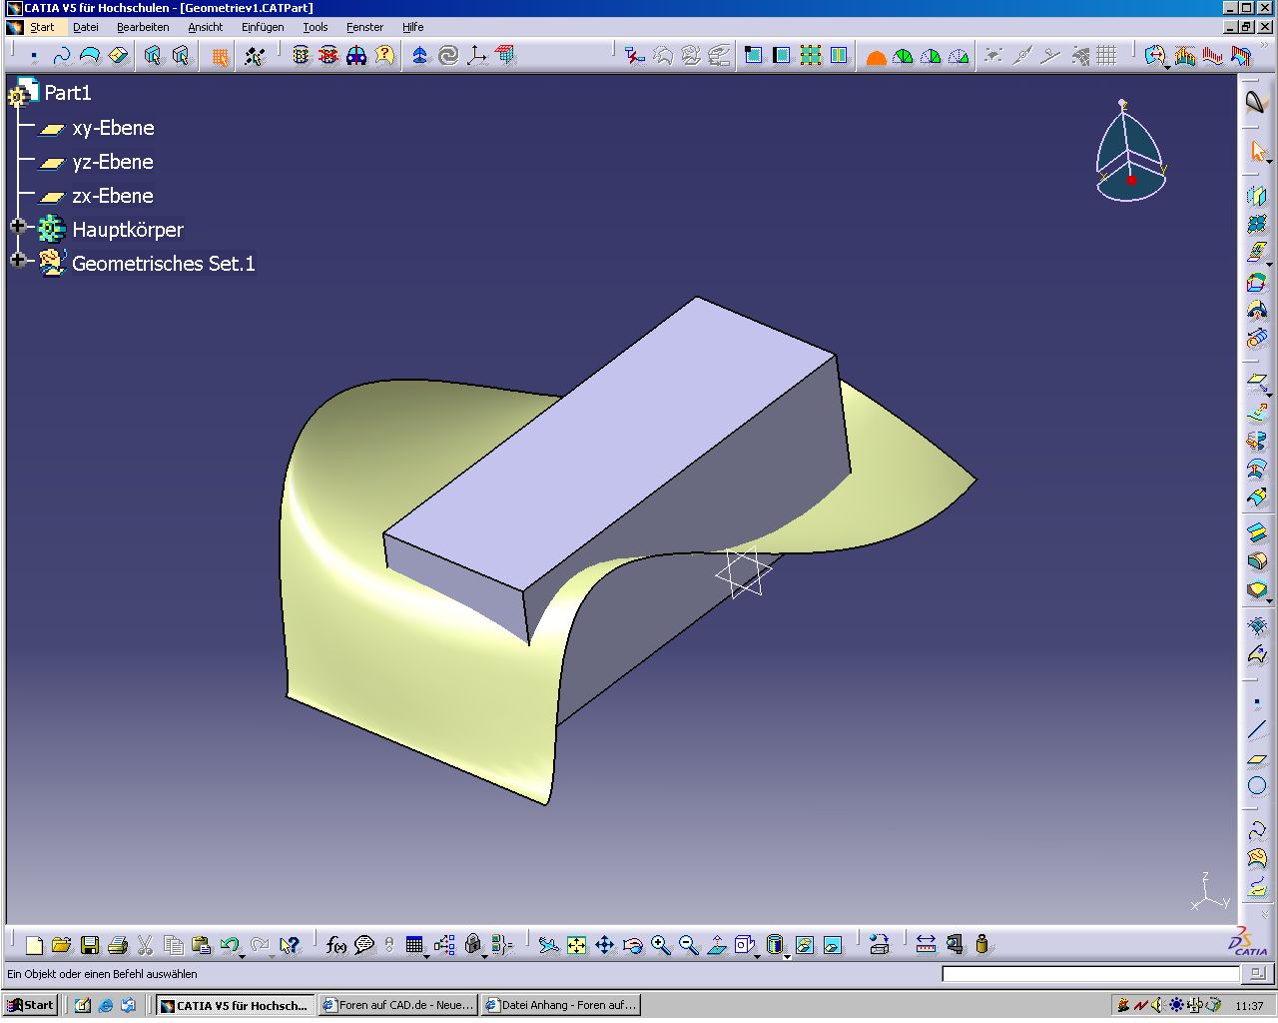Image resolution: width=1278 pixels, height=1023 pixels.
Task: Open the Formula f(x) editor
Action: [x=336, y=945]
